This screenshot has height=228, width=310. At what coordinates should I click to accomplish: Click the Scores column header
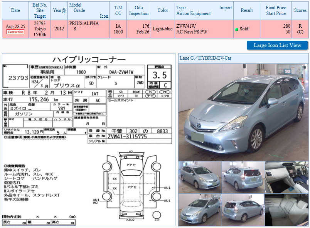(300, 11)
